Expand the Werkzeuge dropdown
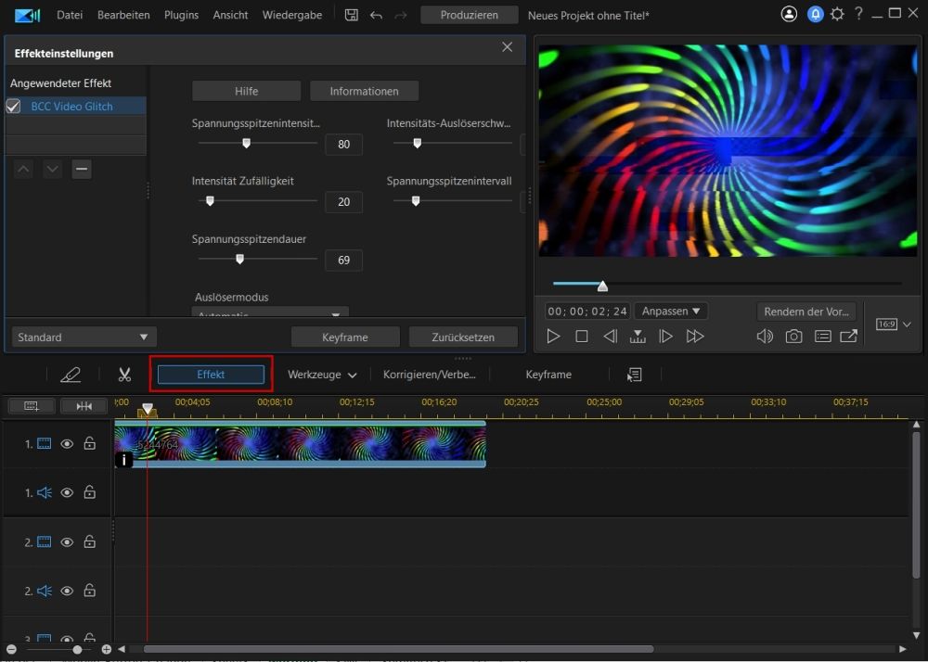Image resolution: width=928 pixels, height=662 pixels. pyautogui.click(x=322, y=375)
